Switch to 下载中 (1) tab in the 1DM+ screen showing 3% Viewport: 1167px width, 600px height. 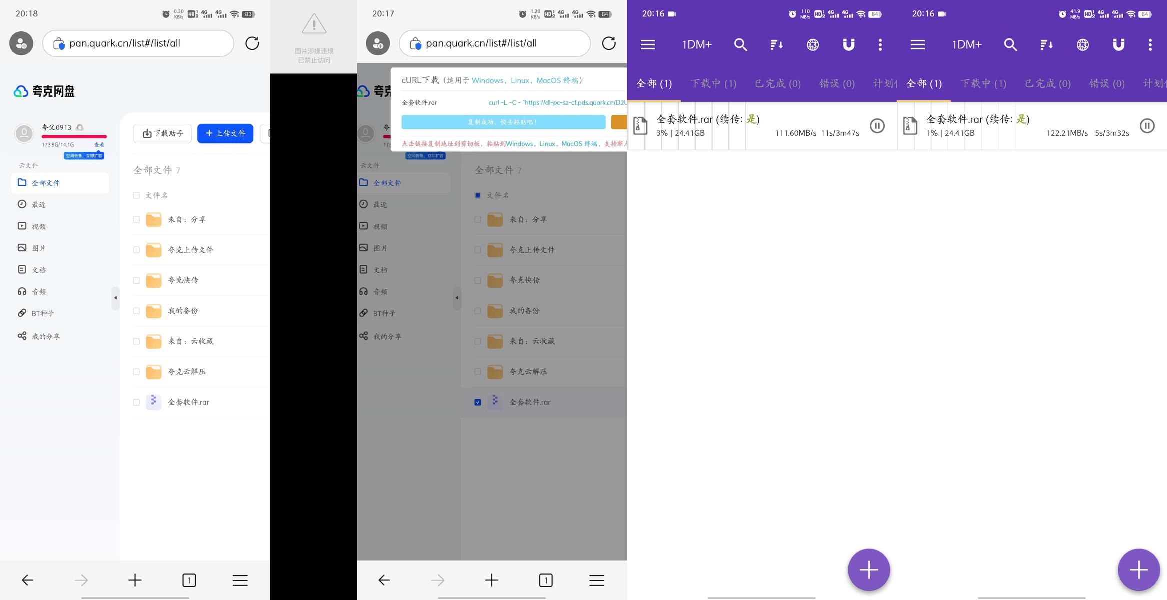click(713, 83)
